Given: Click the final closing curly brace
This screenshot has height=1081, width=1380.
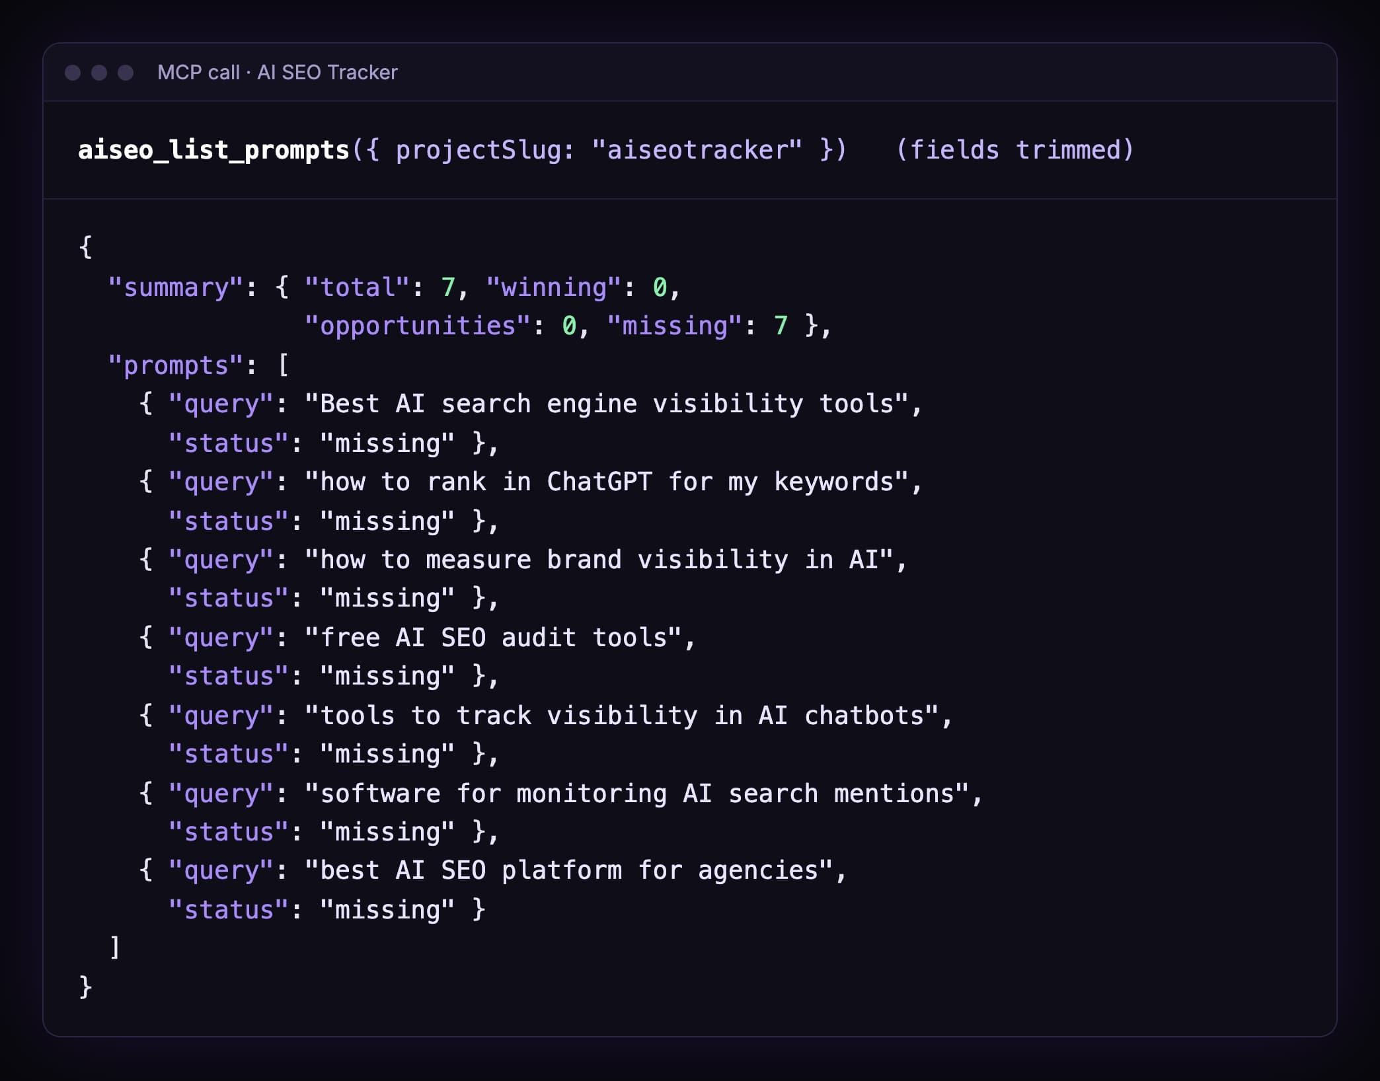Looking at the screenshot, I should click(85, 987).
